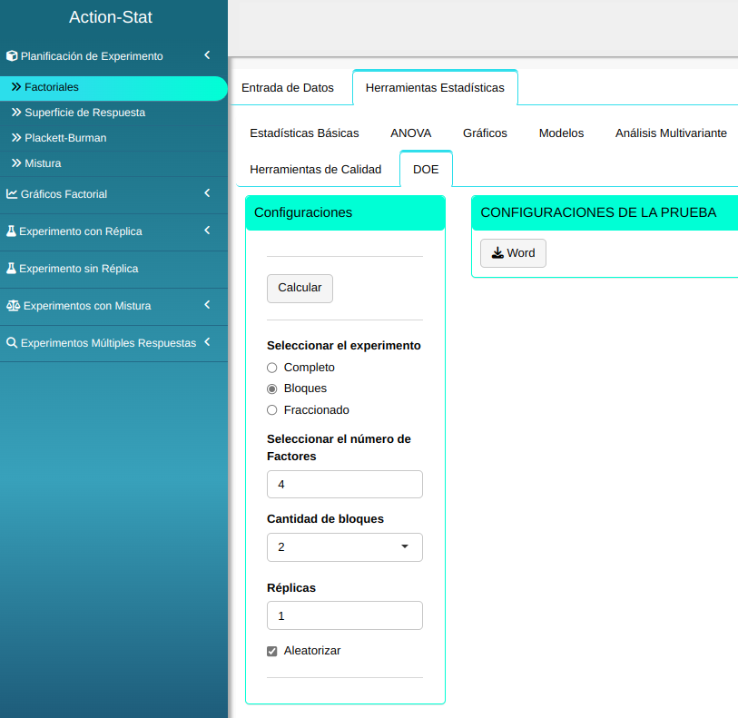Click the Réplicas input field
Image resolution: width=738 pixels, height=718 pixels.
345,615
